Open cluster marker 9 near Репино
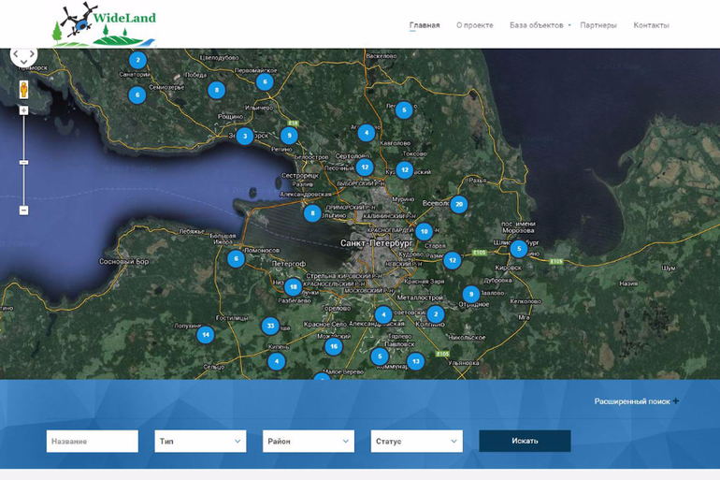 point(289,136)
